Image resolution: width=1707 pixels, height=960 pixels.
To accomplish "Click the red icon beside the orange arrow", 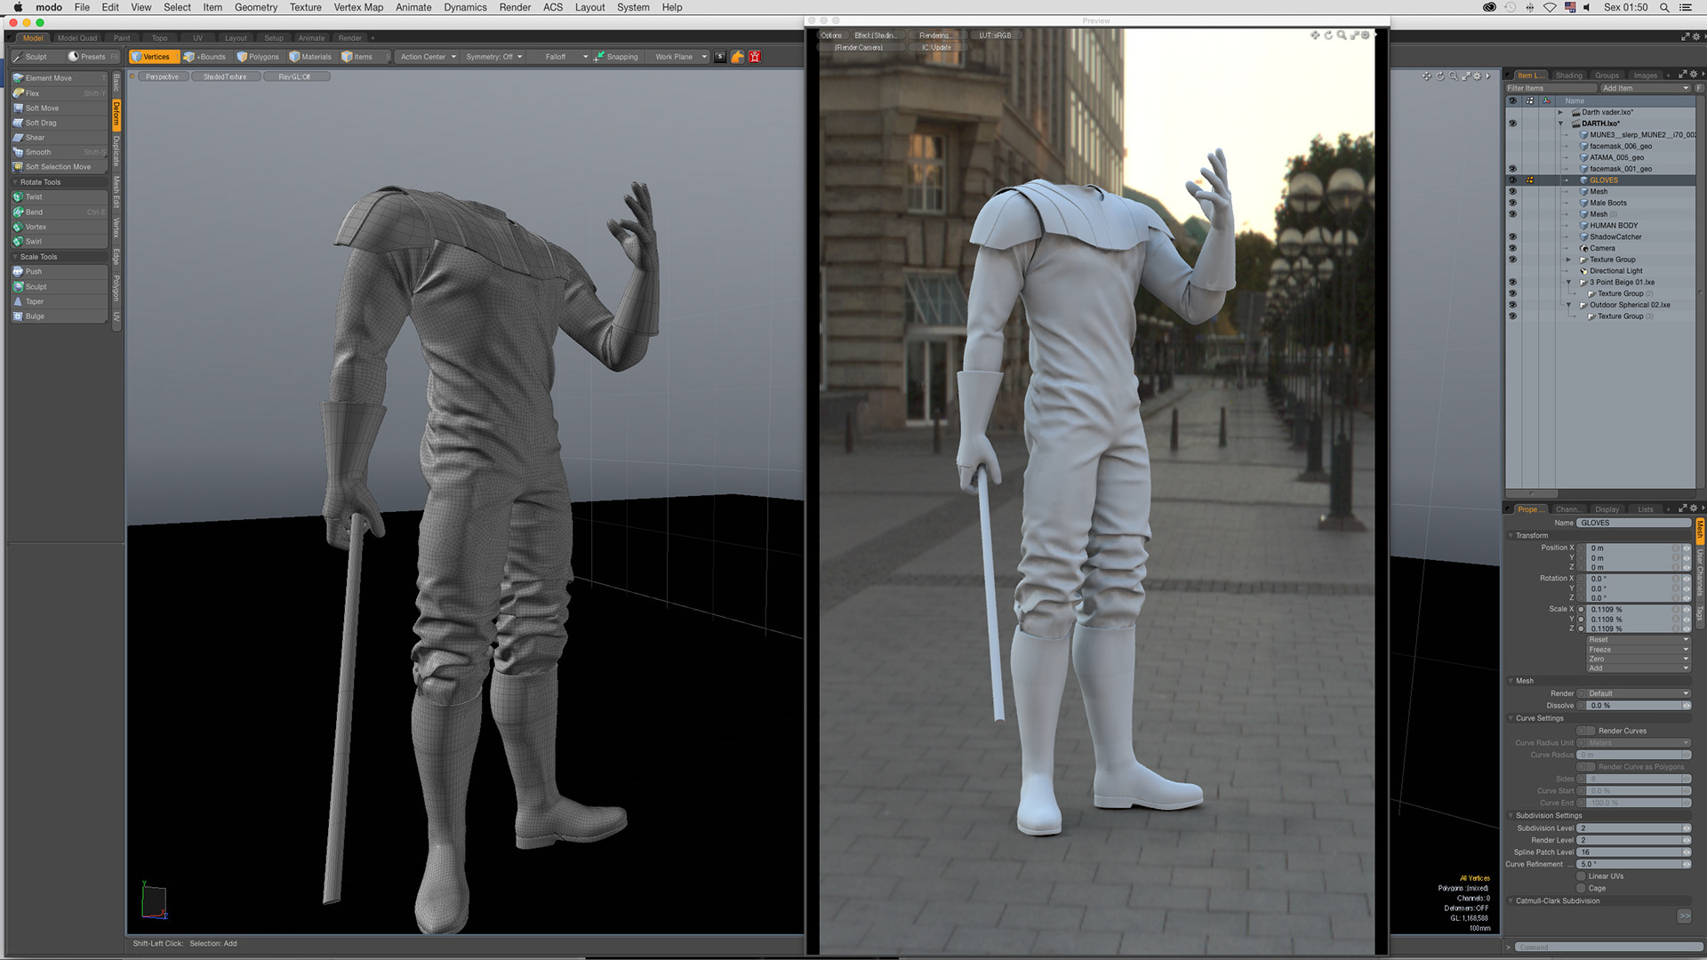I will pos(755,57).
